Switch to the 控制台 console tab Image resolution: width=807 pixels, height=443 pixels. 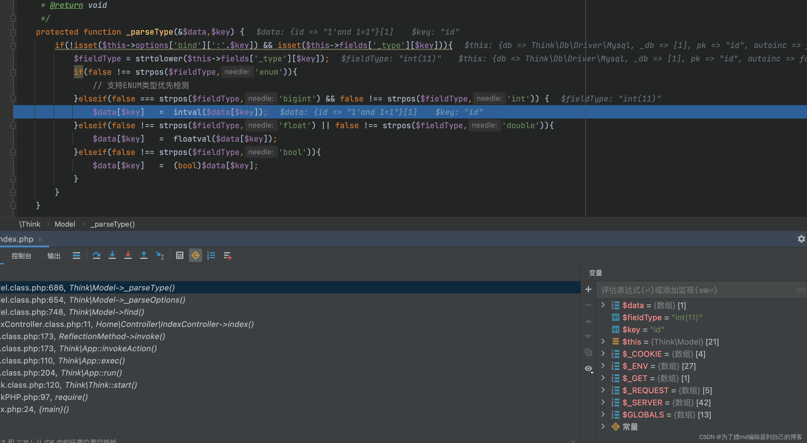click(21, 256)
